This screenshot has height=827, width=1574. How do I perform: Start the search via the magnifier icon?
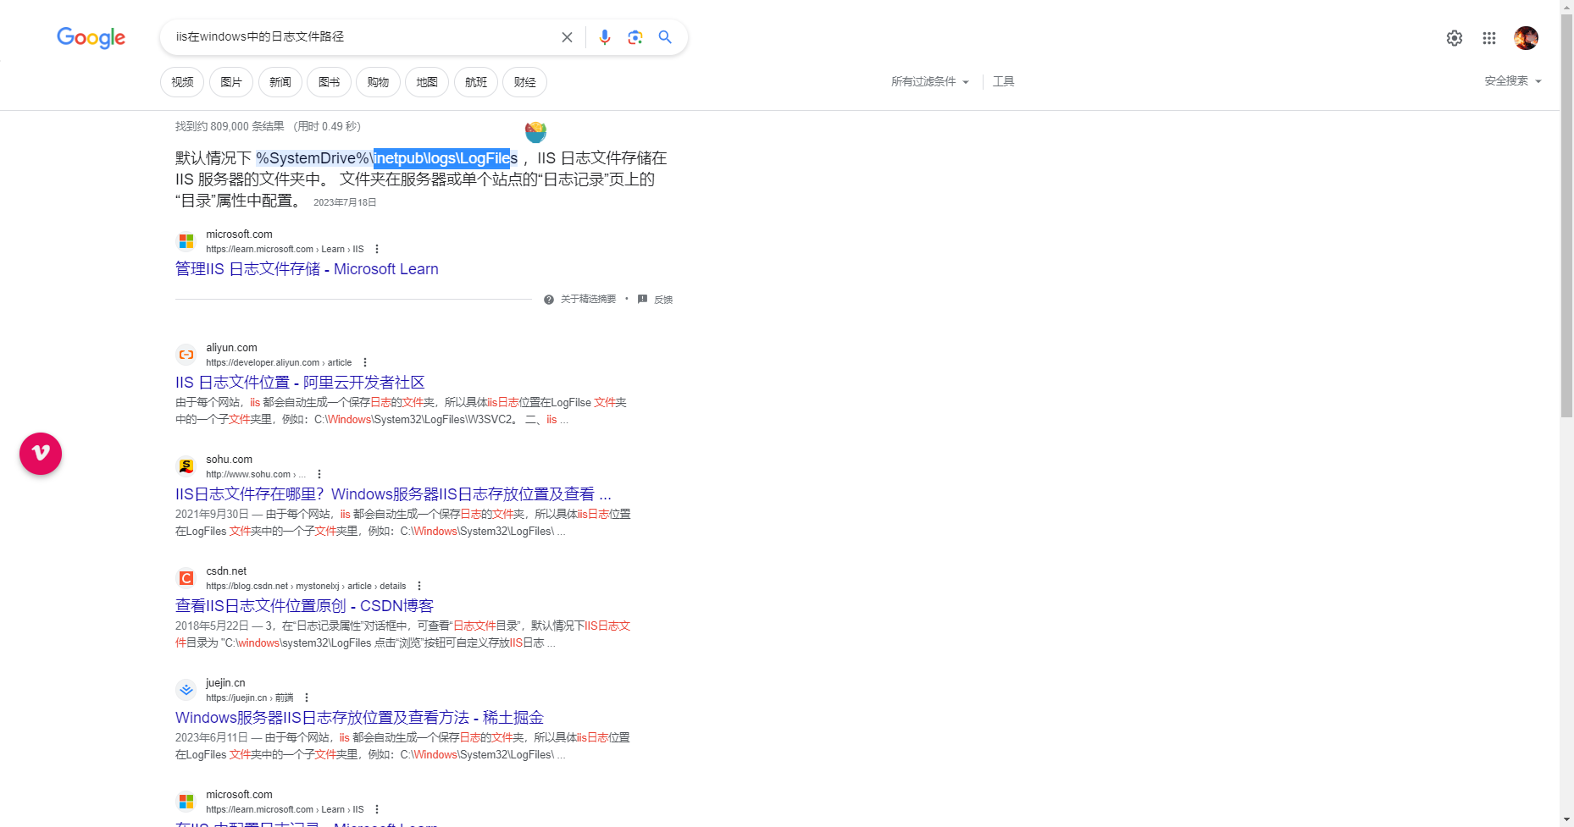click(x=664, y=36)
